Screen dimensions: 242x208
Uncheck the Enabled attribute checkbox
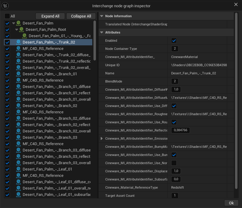pyautogui.click(x=174, y=41)
